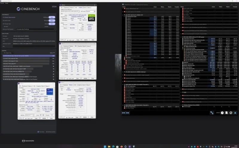Click the network computers icon in HWiNFO footer
Viewport: 239px width, 148px height.
coord(212,113)
